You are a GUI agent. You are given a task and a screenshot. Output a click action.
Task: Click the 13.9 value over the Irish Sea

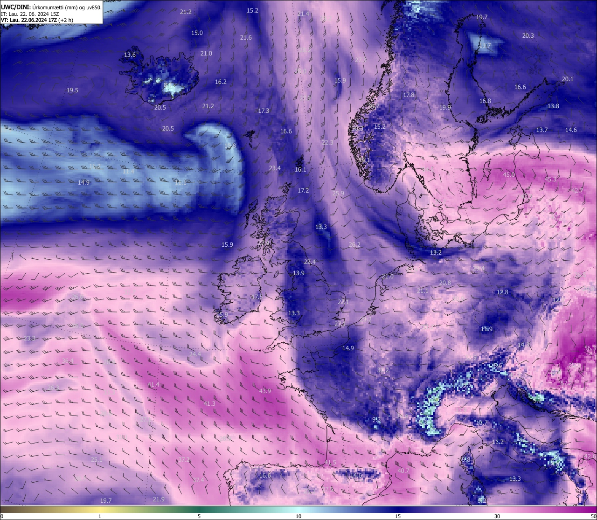coord(298,273)
